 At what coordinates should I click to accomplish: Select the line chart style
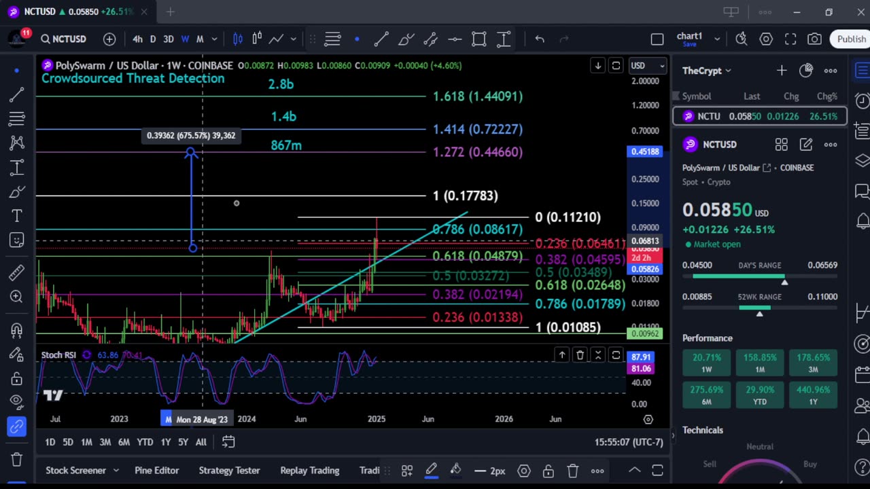(x=276, y=39)
